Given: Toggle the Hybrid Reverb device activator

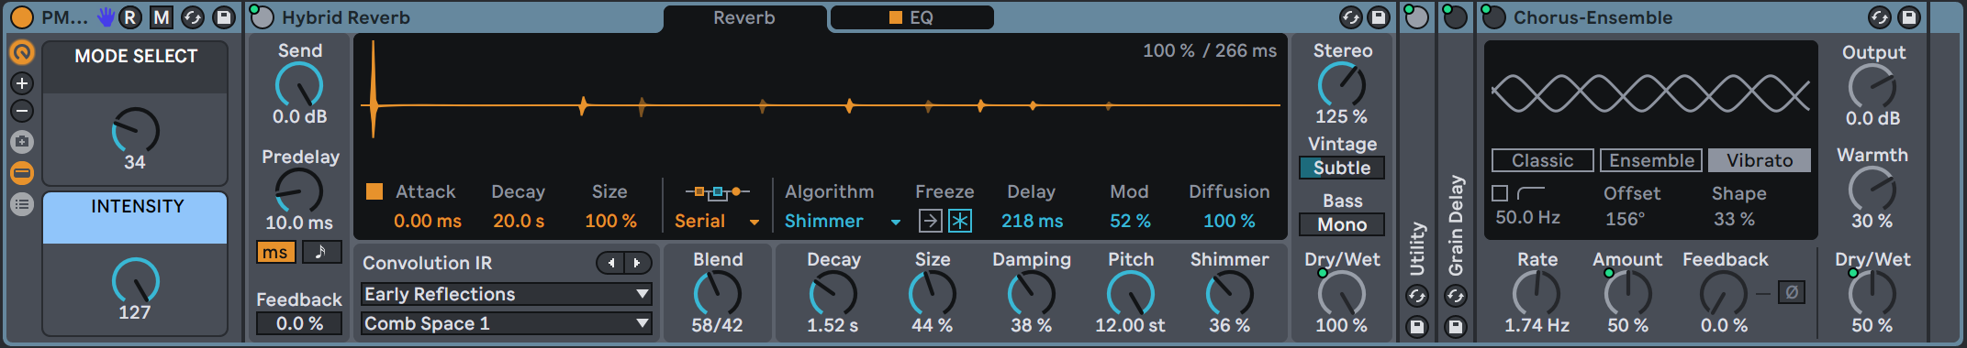Looking at the screenshot, I should click(x=263, y=17).
